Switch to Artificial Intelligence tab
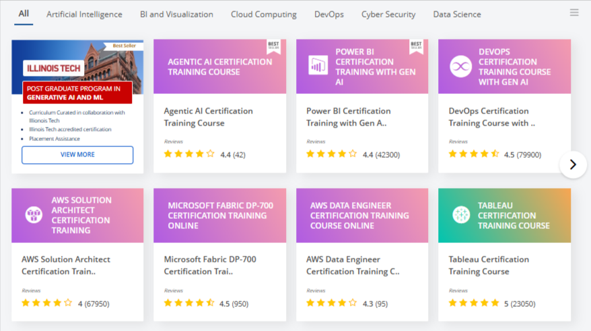The image size is (591, 331). (x=84, y=14)
